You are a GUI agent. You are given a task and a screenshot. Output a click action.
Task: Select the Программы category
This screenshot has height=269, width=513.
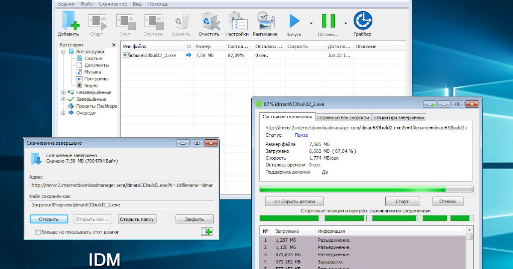coord(96,79)
